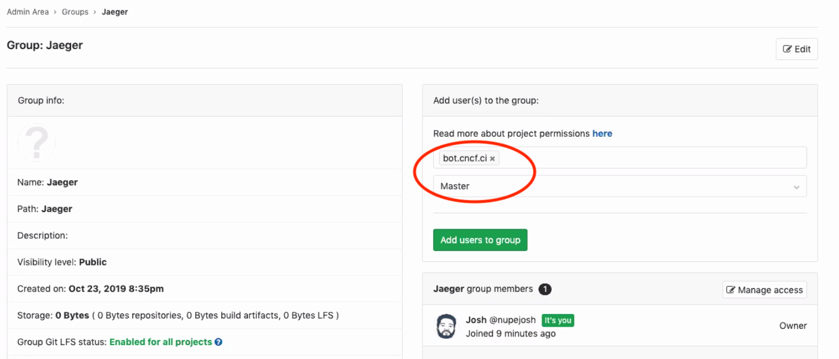Click the group avatar placeholder image

click(36, 142)
